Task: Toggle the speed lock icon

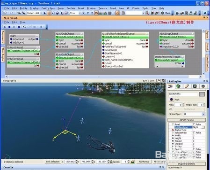Action: pos(111,162)
